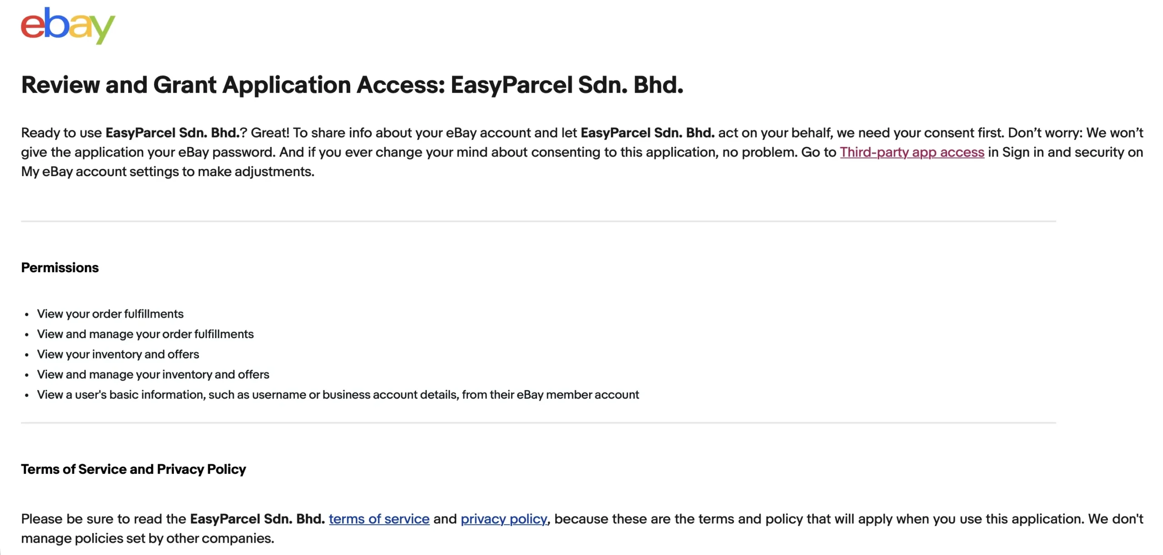Select 'View and manage your inventory and offers' permission
Image resolution: width=1163 pixels, height=555 pixels.
tap(153, 374)
